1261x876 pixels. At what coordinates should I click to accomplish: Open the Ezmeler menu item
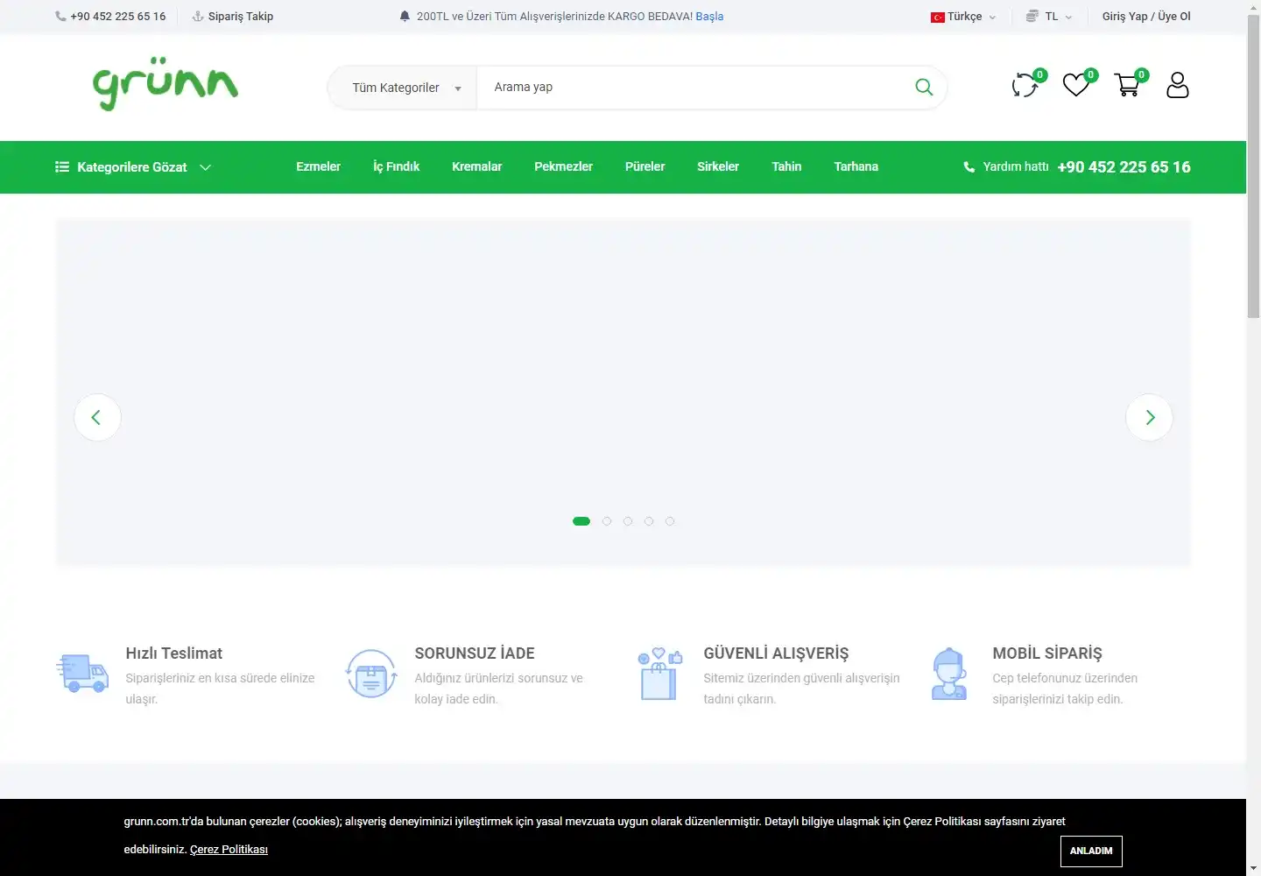(x=318, y=166)
